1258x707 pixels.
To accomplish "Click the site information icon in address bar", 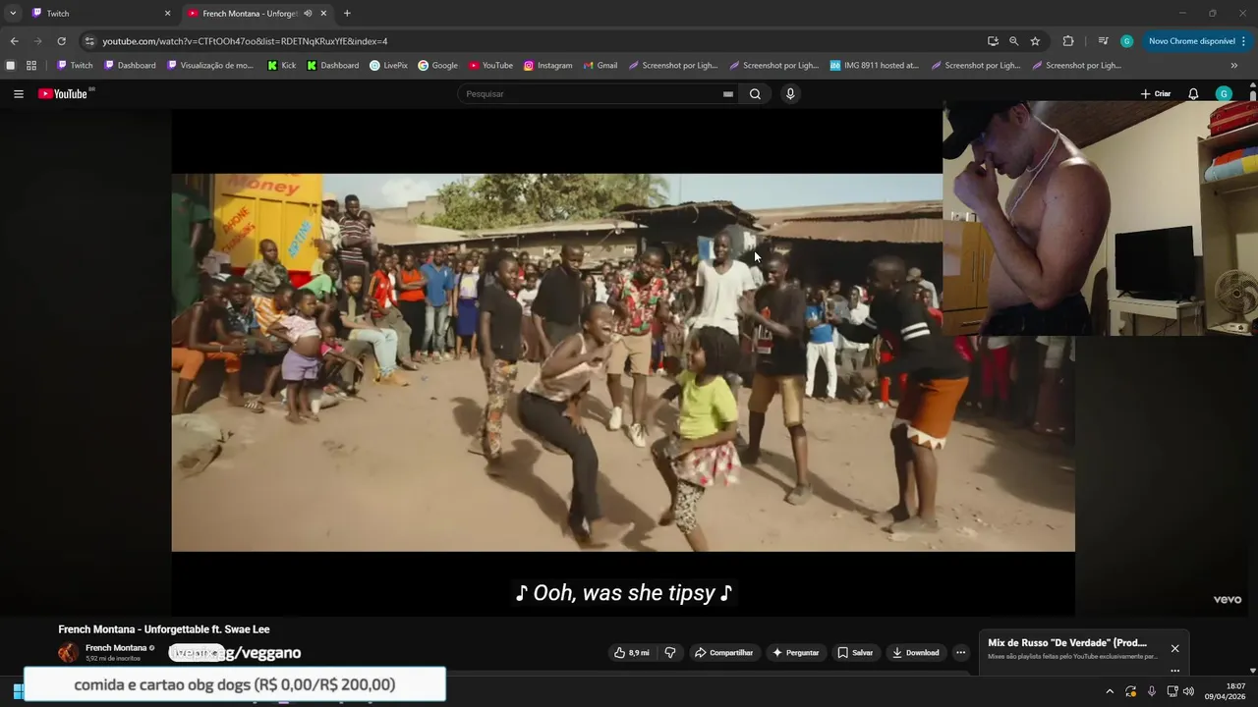I will (x=89, y=41).
